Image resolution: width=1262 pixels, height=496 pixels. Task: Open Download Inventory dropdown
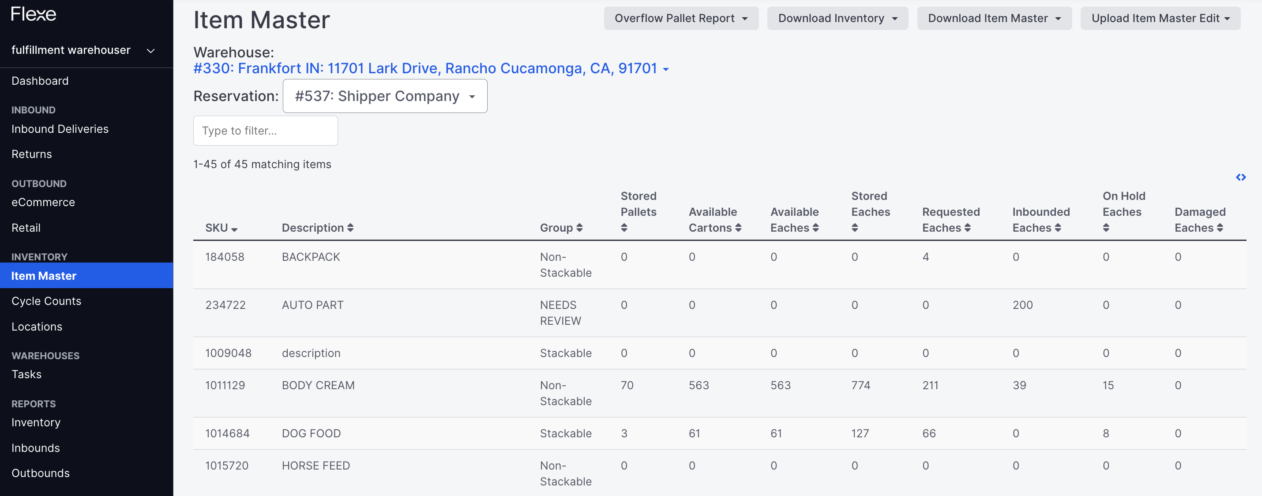[x=837, y=19]
